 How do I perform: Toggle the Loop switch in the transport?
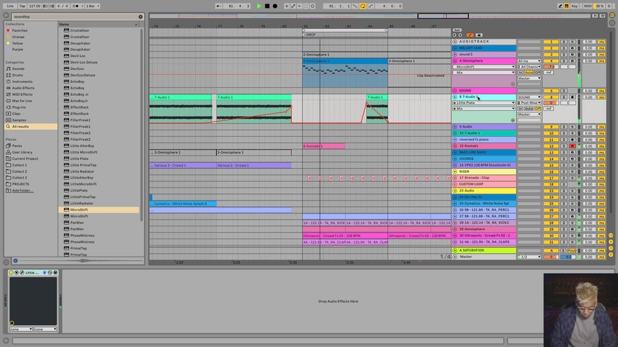tap(363, 6)
